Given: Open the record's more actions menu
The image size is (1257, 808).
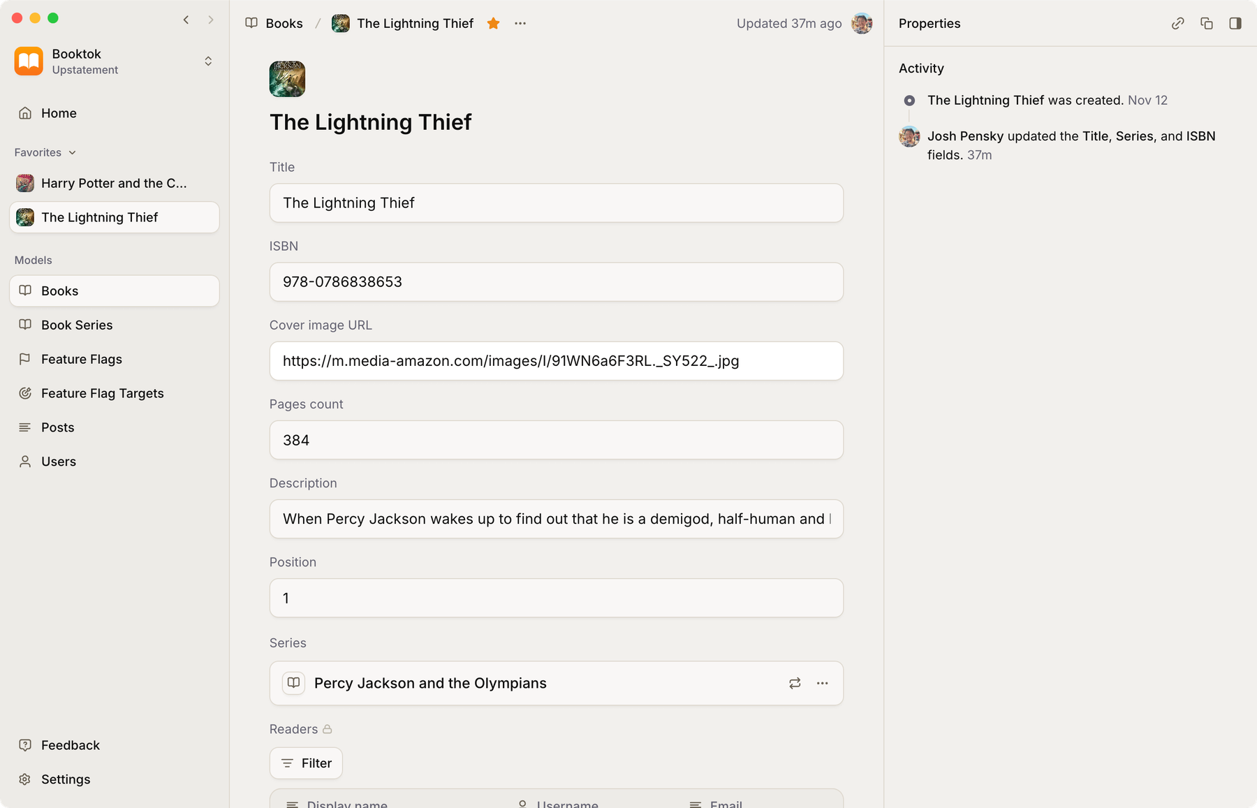Looking at the screenshot, I should 520,23.
